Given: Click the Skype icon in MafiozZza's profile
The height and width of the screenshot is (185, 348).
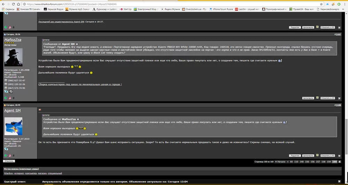Looking at the screenshot, I should point(11,91).
